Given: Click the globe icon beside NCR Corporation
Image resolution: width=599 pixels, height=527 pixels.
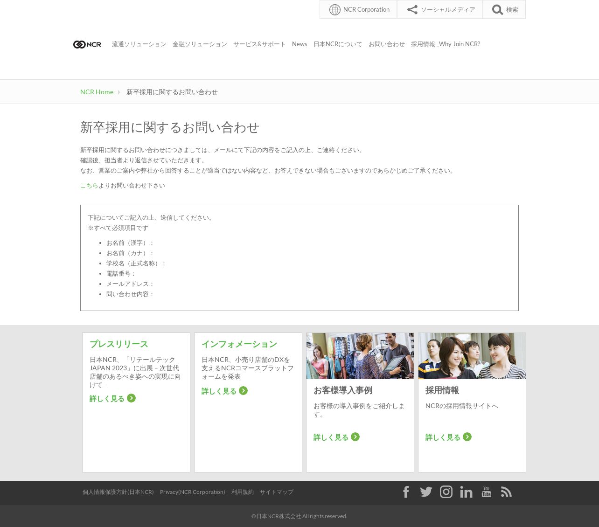Looking at the screenshot, I should [335, 10].
